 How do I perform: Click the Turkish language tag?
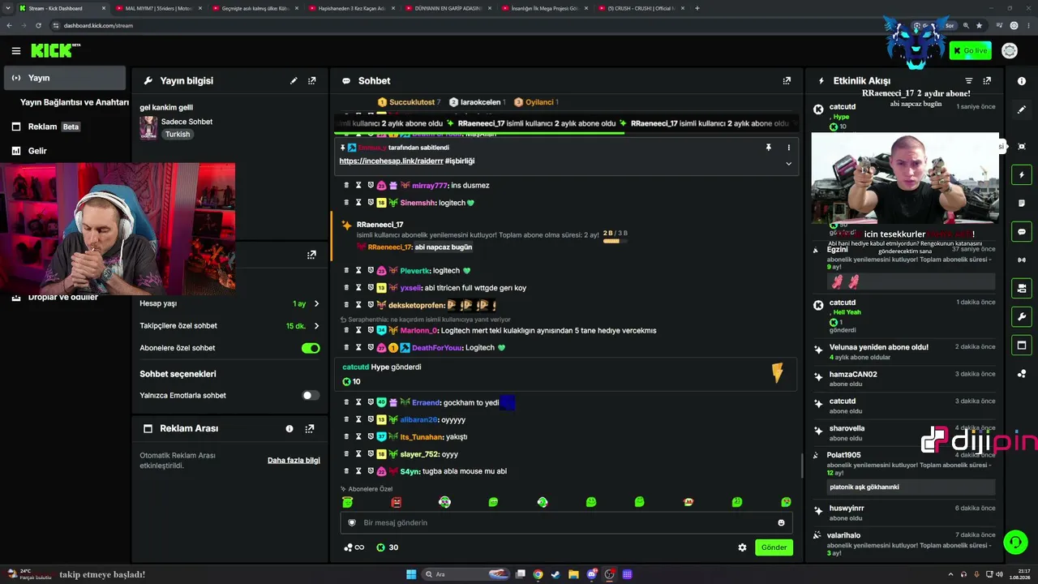tap(178, 135)
